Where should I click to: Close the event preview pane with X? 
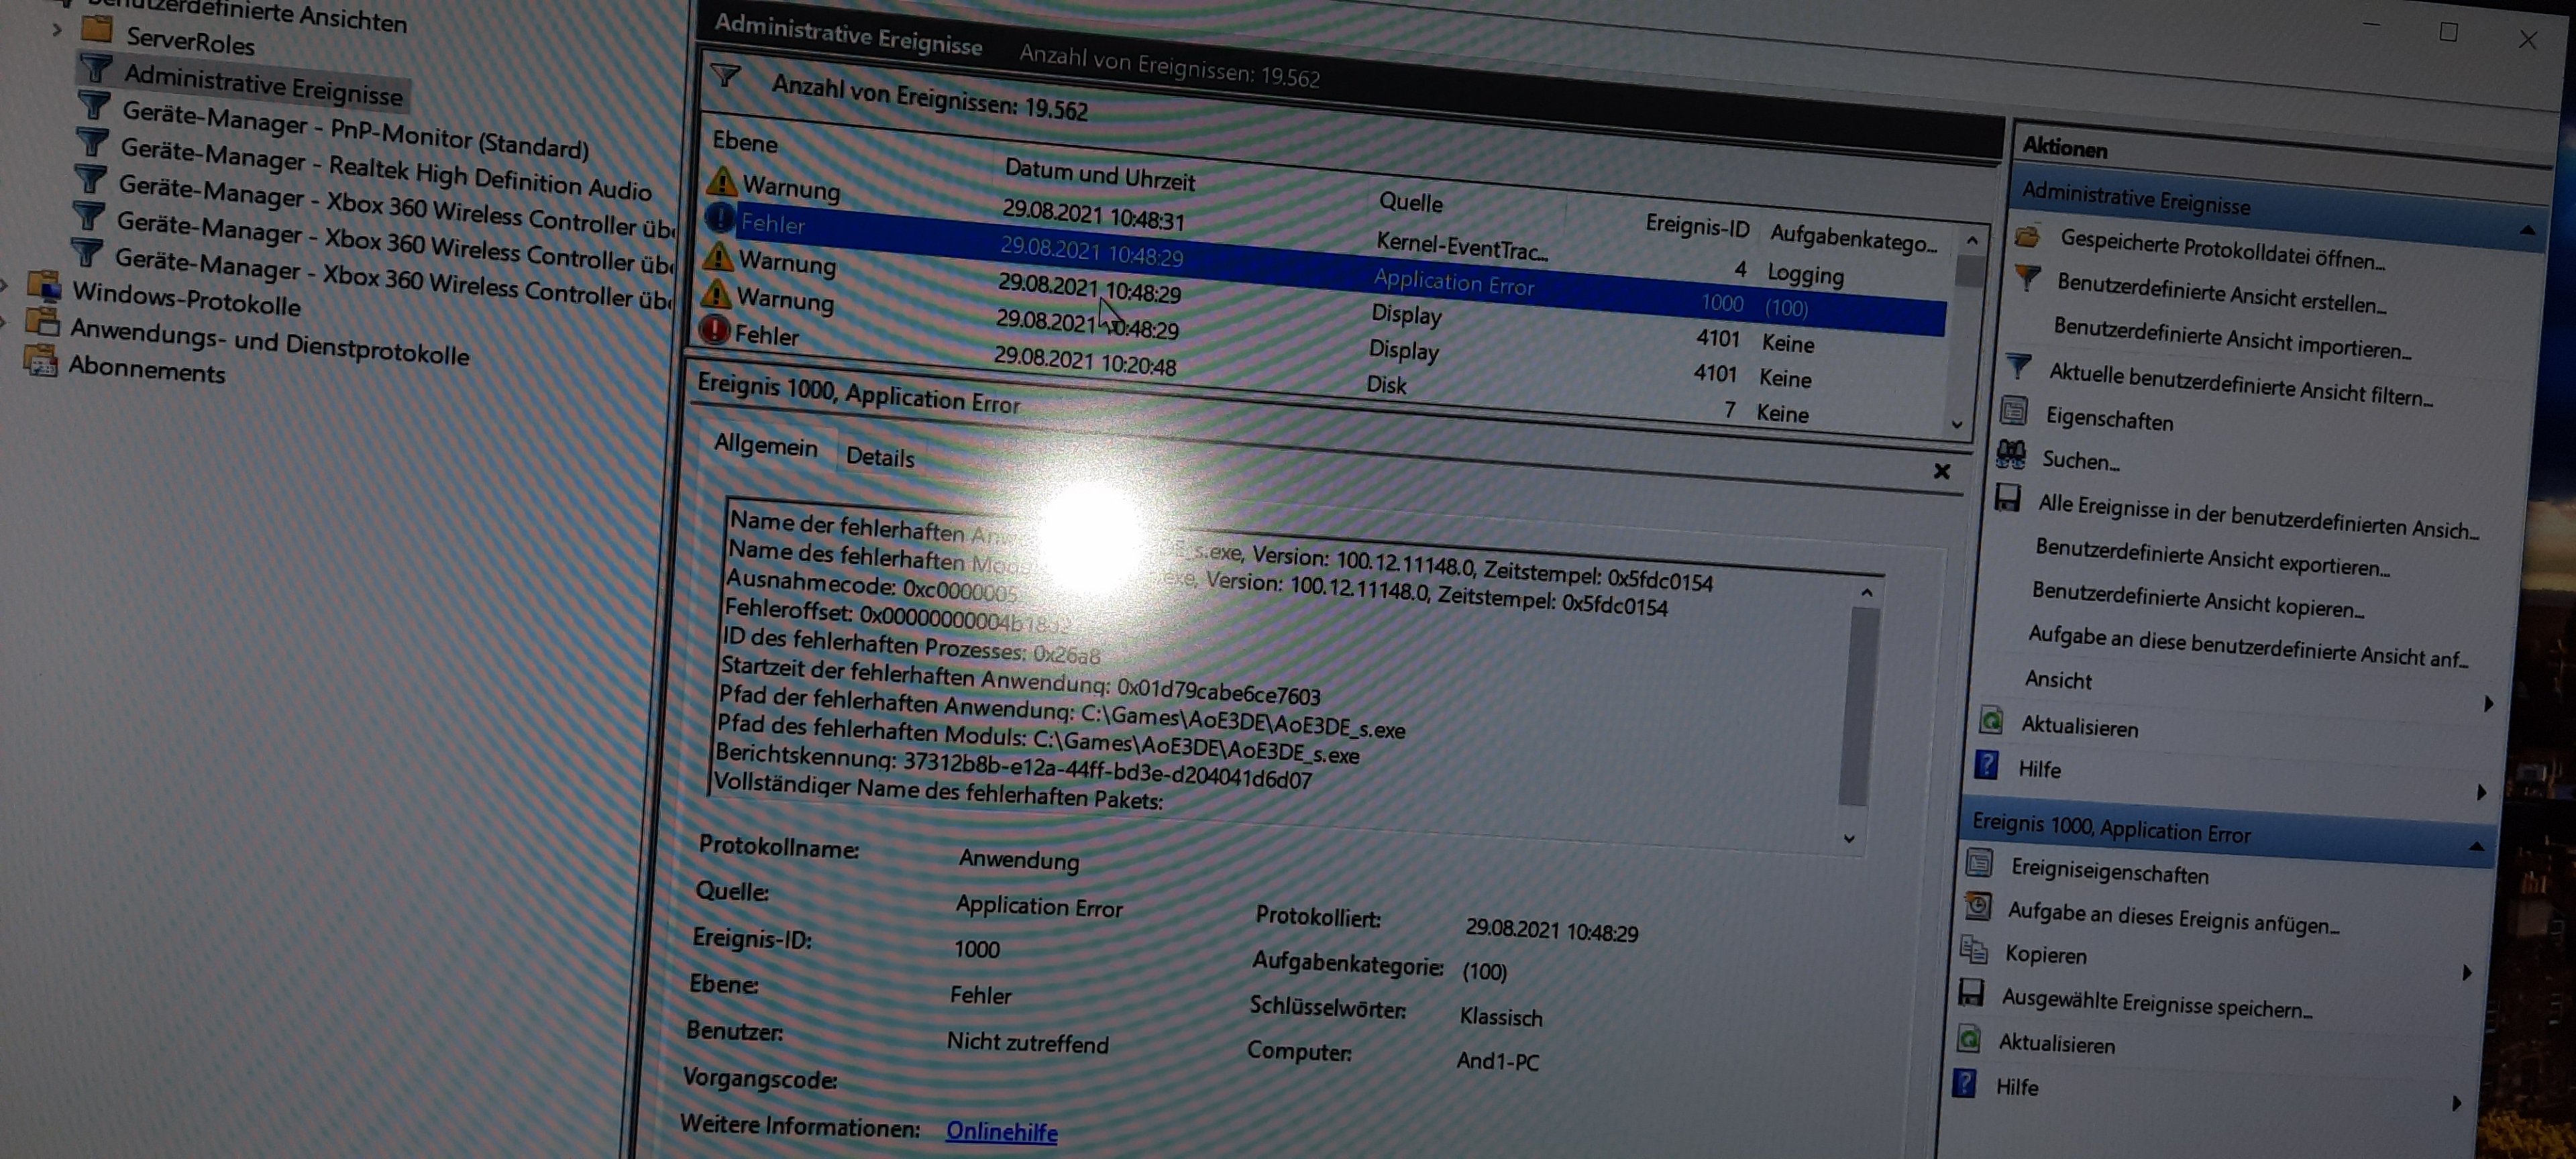tap(1941, 471)
